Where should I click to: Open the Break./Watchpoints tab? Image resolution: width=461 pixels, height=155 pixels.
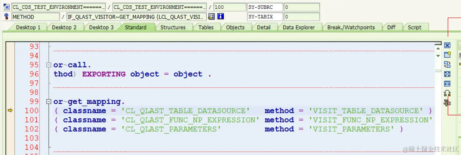point(351,27)
